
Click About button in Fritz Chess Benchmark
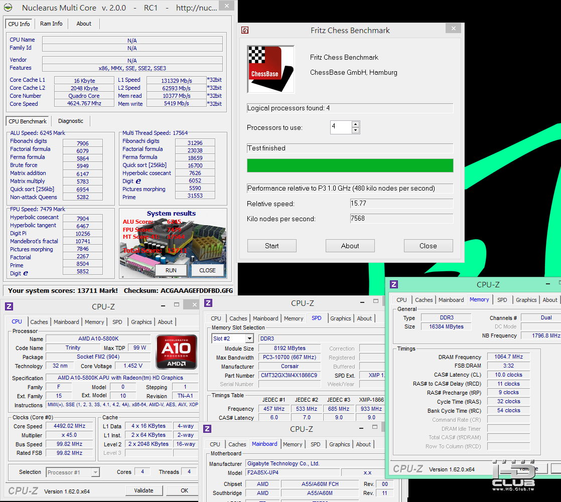pyautogui.click(x=350, y=246)
